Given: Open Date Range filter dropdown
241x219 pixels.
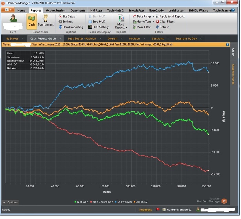Looking at the screenshot, I should pos(143,16).
